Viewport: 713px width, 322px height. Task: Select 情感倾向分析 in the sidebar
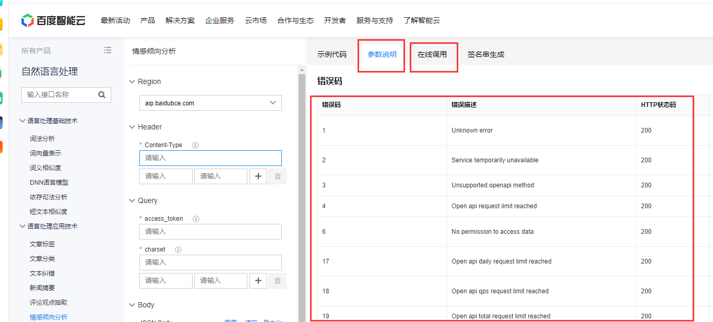click(x=49, y=317)
